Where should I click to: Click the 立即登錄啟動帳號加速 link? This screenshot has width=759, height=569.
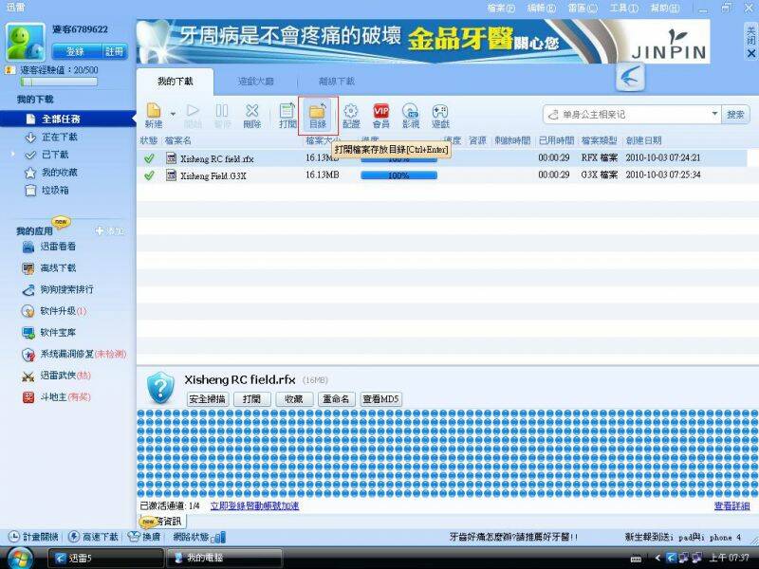254,506
